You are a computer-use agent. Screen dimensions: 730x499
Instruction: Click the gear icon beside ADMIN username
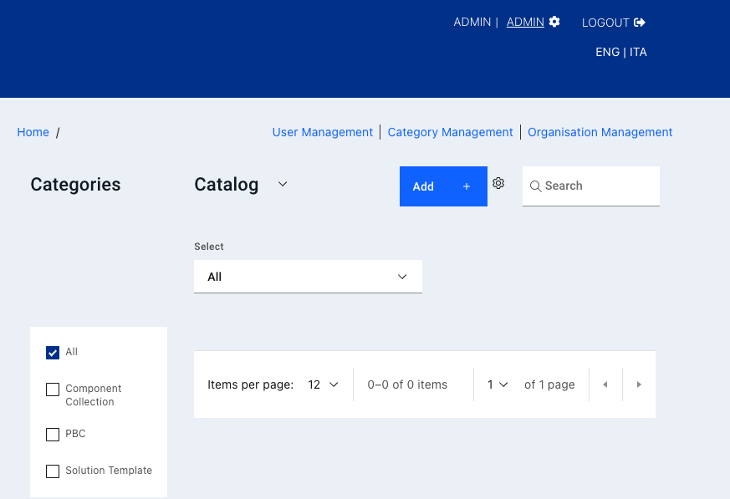pos(553,21)
